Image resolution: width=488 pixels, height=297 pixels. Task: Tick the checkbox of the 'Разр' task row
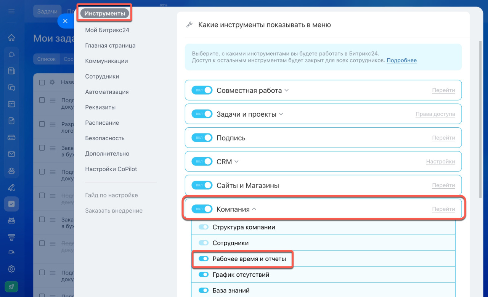(x=42, y=124)
